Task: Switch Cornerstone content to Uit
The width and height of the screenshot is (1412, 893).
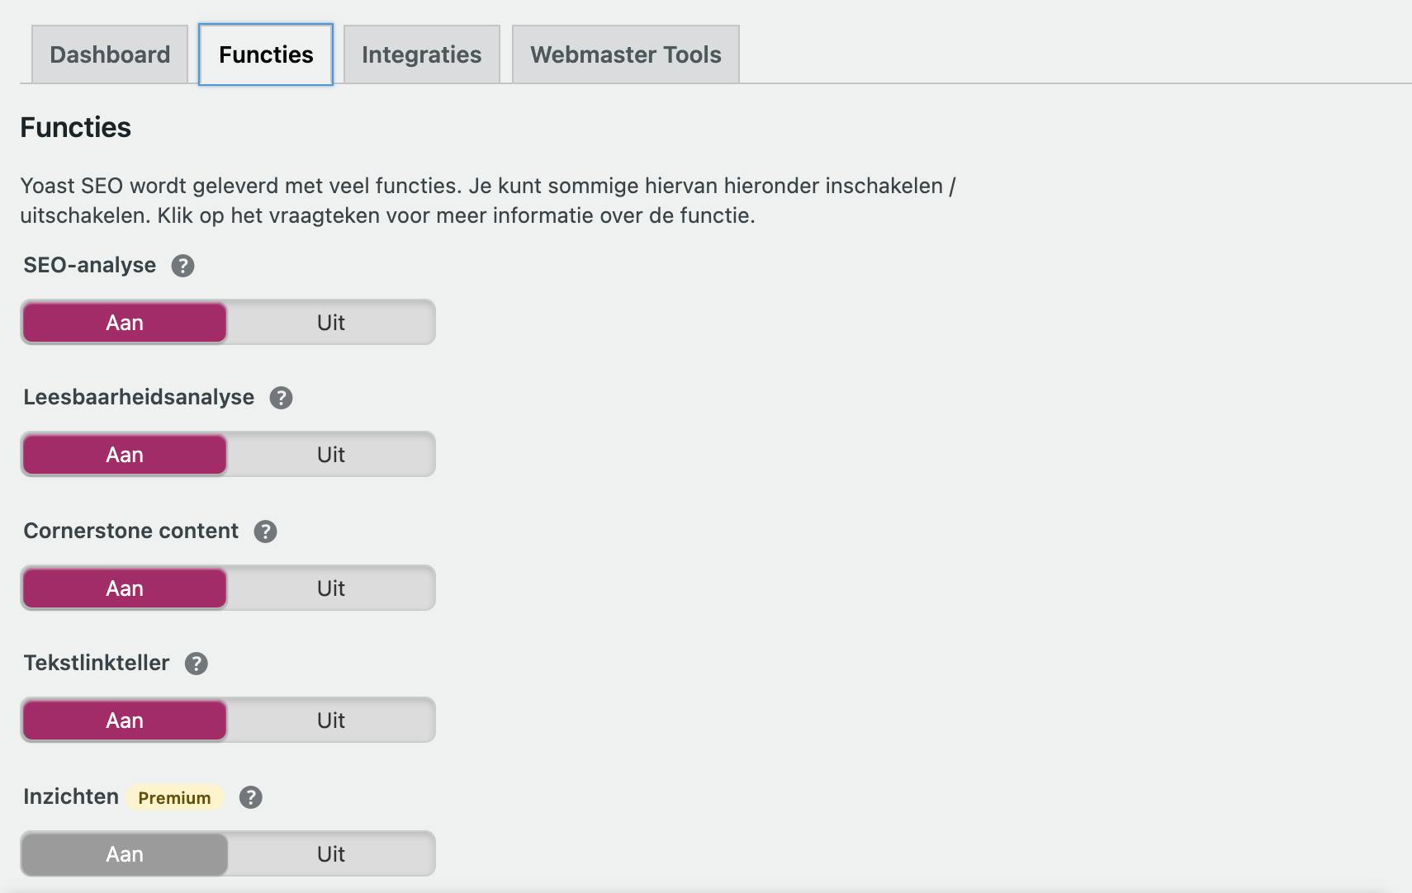Action: [331, 588]
